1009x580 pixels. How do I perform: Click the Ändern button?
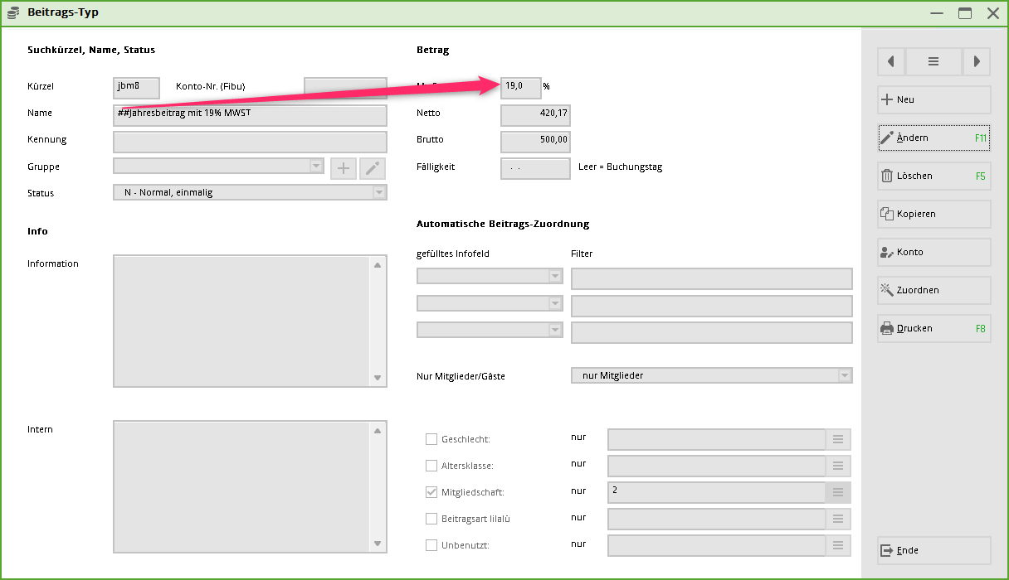(933, 138)
